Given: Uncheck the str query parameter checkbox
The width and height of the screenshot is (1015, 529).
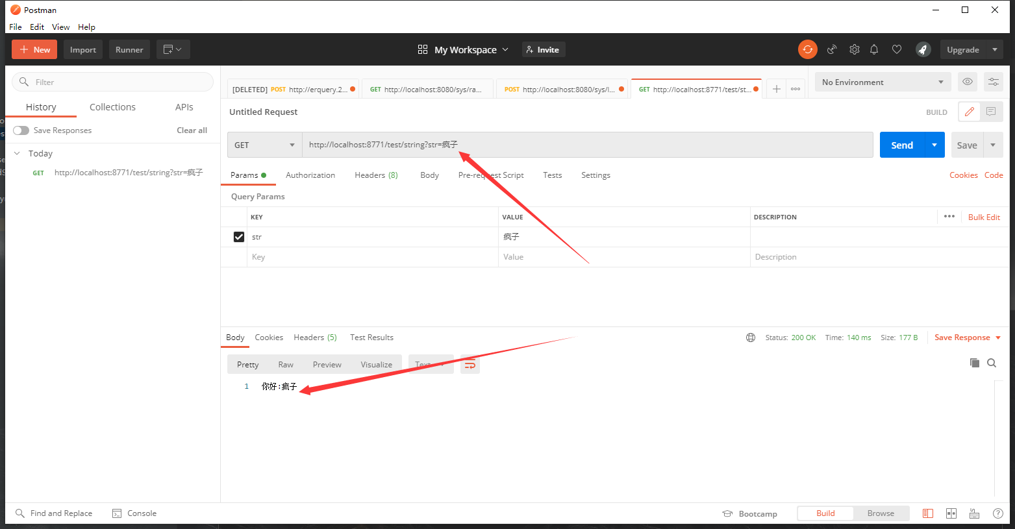Looking at the screenshot, I should coord(239,237).
